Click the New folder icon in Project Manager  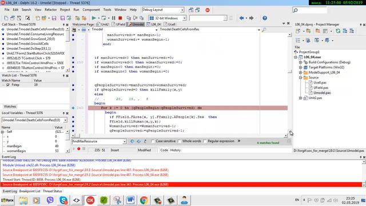(x=317, y=31)
